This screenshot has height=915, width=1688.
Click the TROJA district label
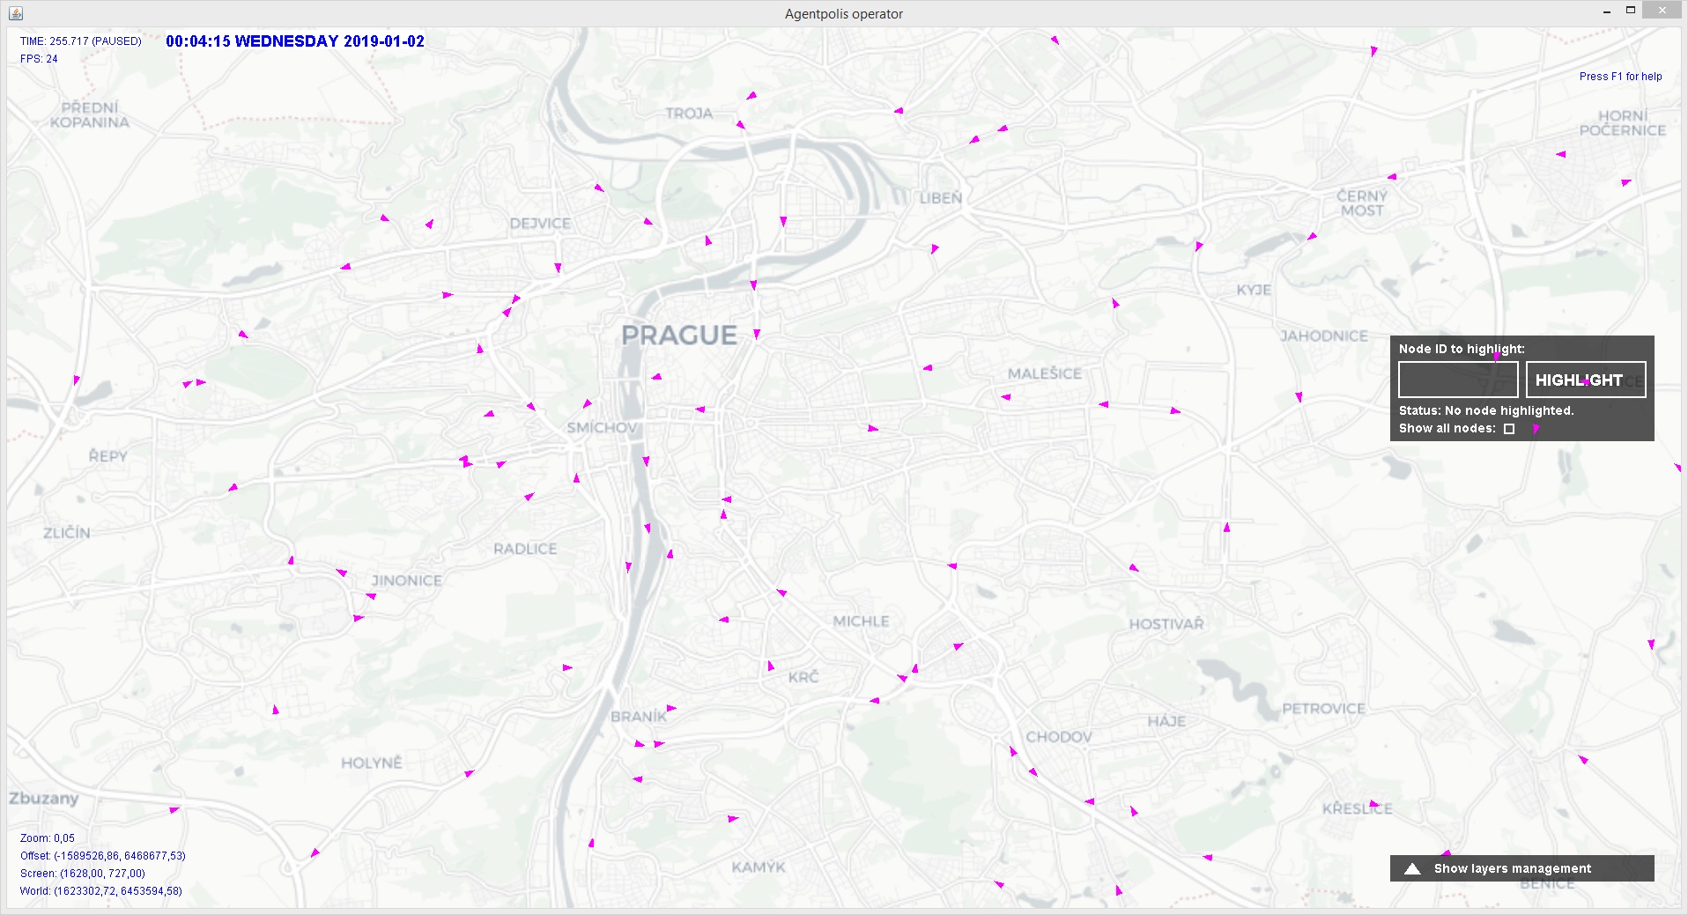(689, 113)
